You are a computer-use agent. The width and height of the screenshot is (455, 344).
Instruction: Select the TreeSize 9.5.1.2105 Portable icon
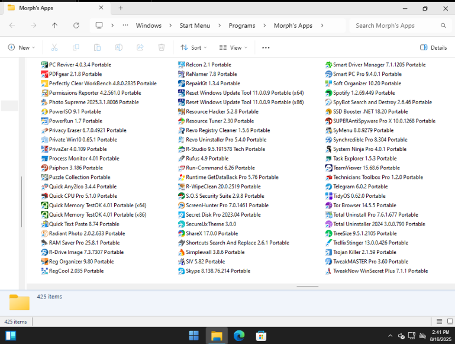pos(328,233)
